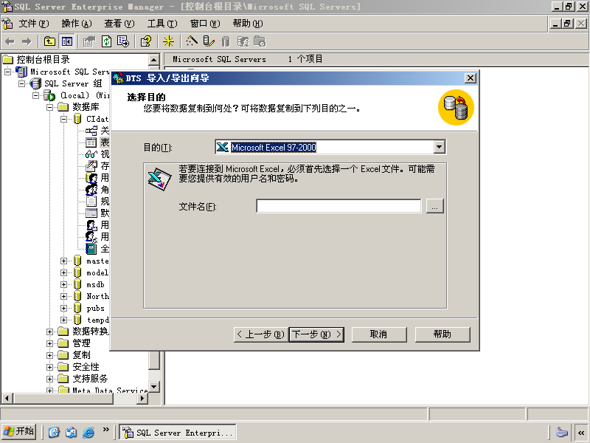Screen dimensions: 590x443
Task: Expand the model database node
Action: (64, 272)
